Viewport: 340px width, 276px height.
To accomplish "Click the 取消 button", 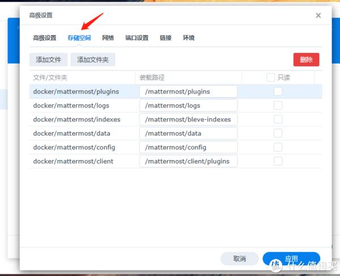I will [239, 258].
